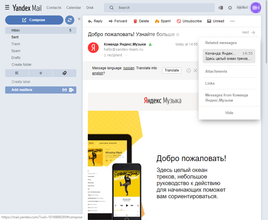Screen dimensions: 268x220
Task: Add a Gmail mailbox via envelope icon
Action: pyautogui.click(x=65, y=90)
